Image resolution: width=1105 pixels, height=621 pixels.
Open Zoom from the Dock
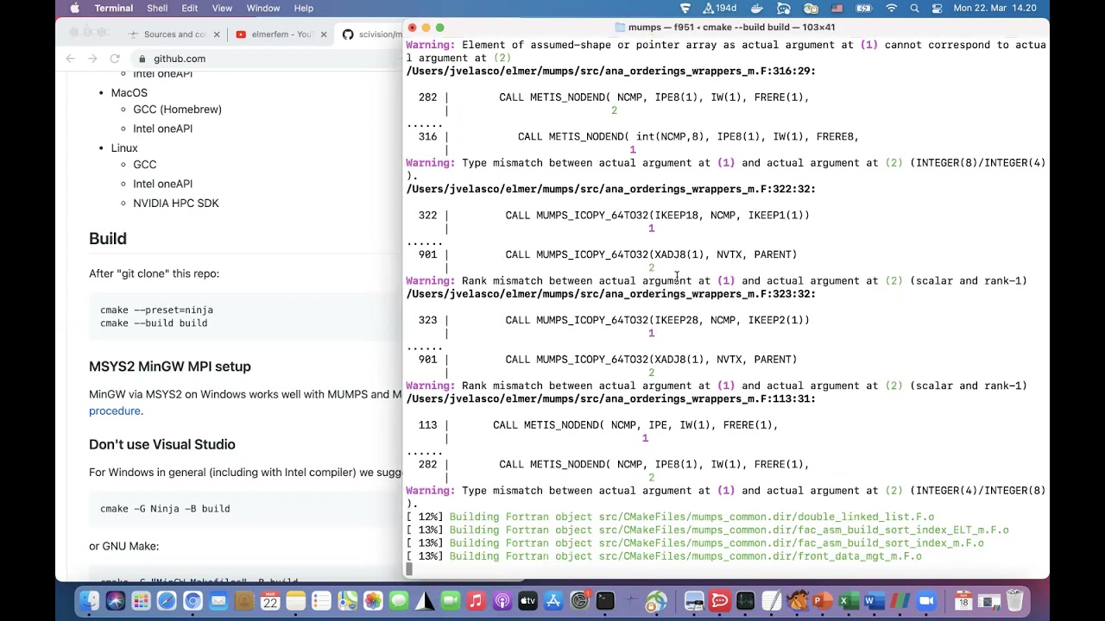(x=926, y=601)
